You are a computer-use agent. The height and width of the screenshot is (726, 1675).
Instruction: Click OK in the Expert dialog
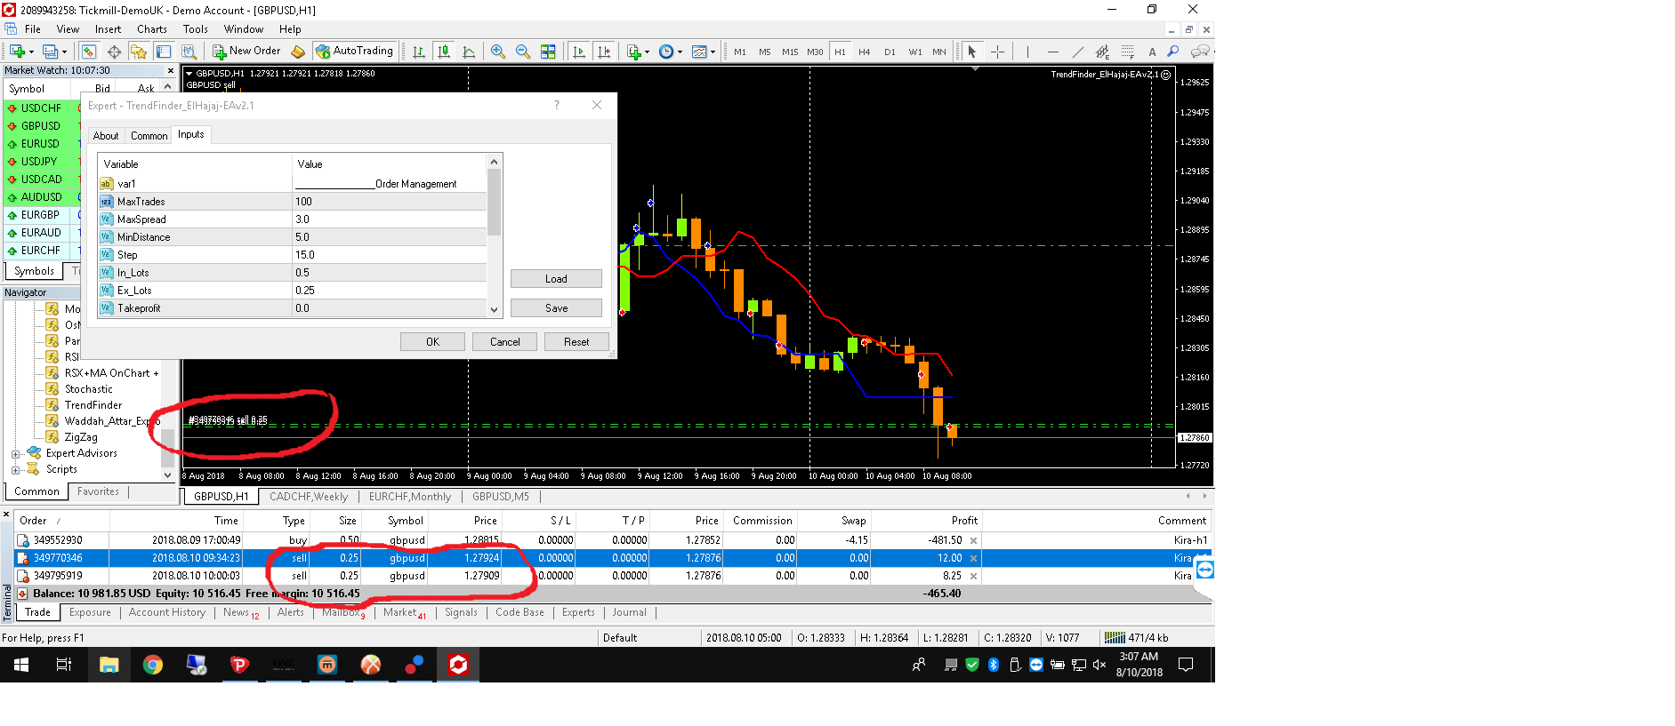(432, 342)
